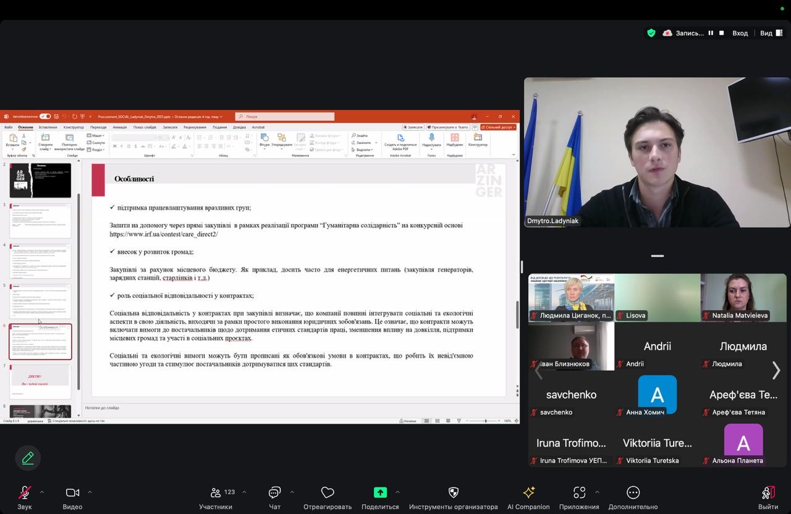The width and height of the screenshot is (791, 514).
Task: Click the More options ellipsis icon
Action: click(x=633, y=492)
